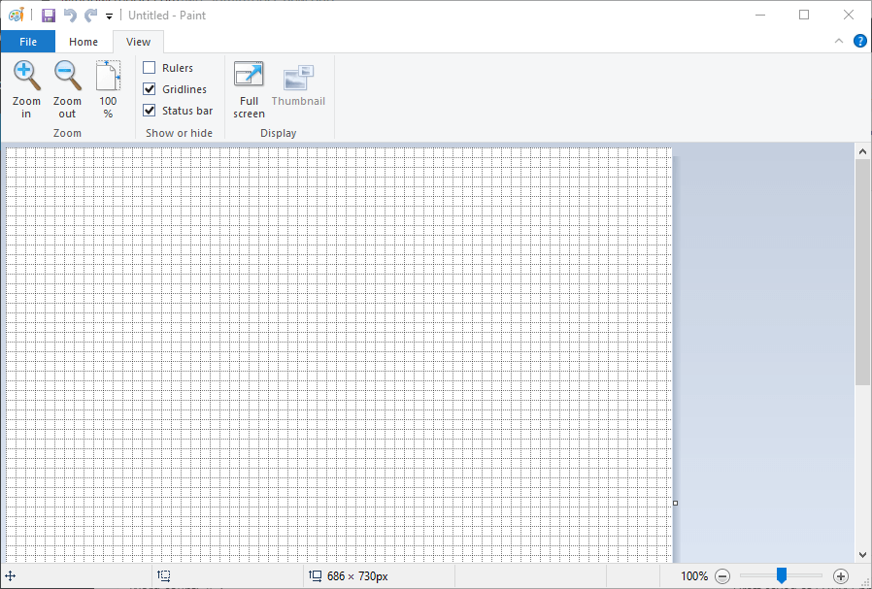Open Customize Quick Access Toolbar dropdown

pyautogui.click(x=109, y=16)
